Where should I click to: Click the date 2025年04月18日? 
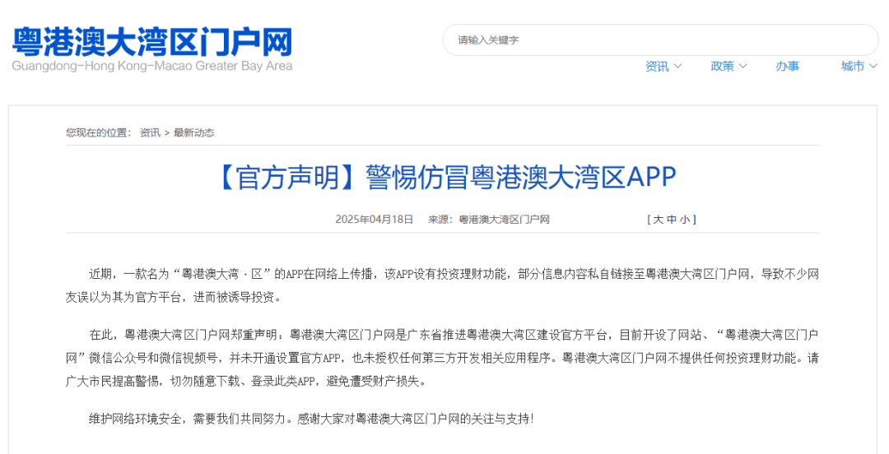[375, 220]
